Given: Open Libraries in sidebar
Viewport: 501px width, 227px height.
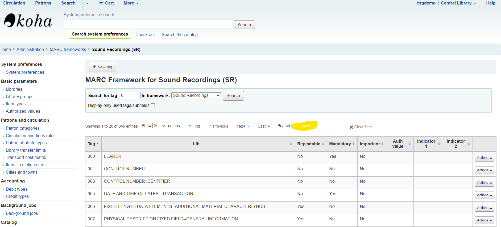Looking at the screenshot, I should (14, 89).
